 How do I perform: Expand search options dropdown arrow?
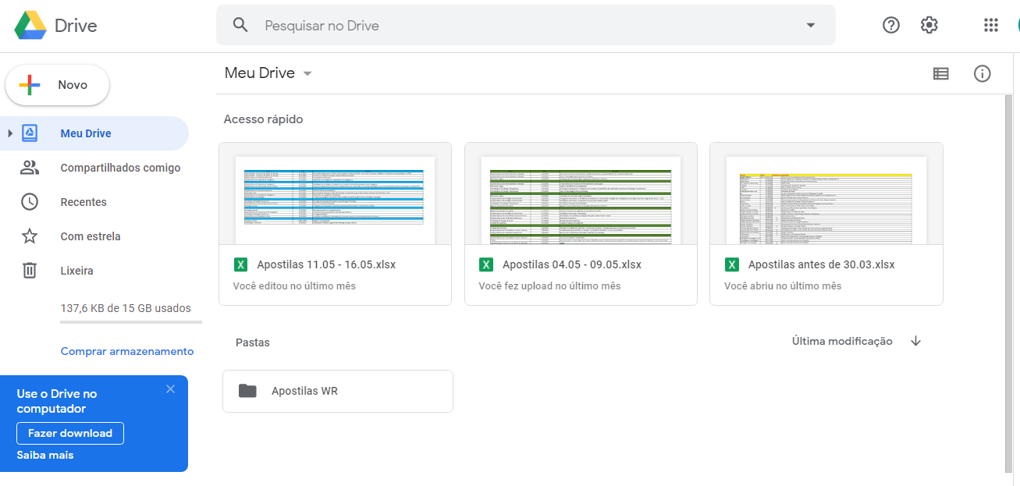pos(810,25)
